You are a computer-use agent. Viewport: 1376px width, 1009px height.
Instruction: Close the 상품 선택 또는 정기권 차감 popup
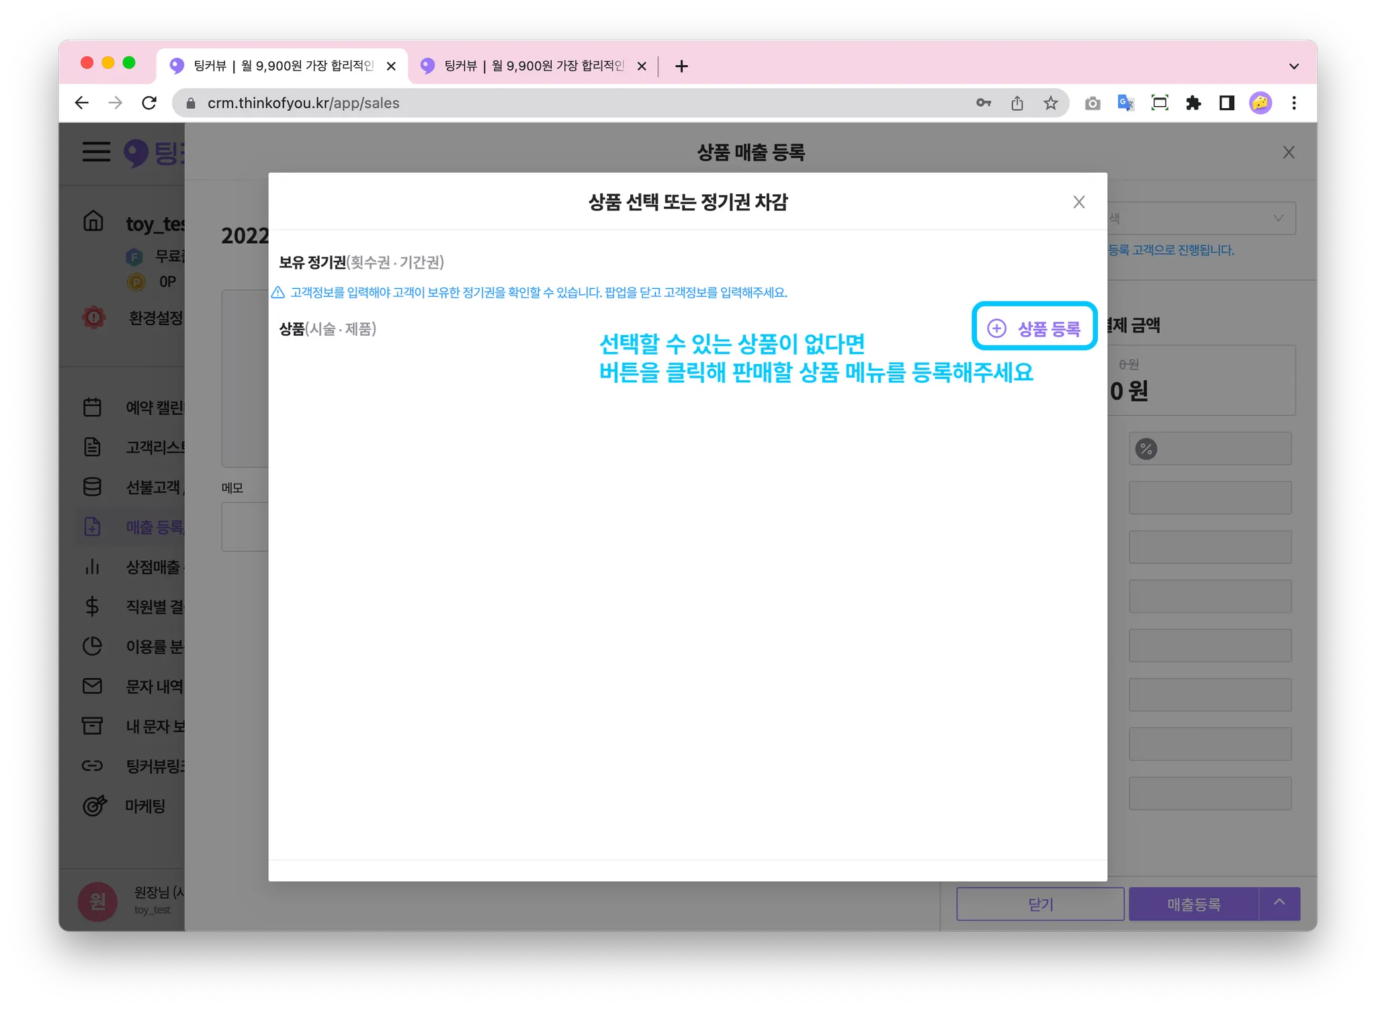[x=1078, y=202]
